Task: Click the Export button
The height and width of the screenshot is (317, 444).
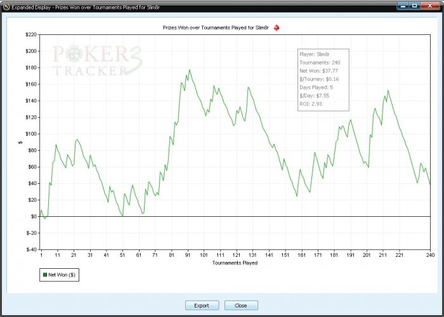Action: (x=202, y=306)
